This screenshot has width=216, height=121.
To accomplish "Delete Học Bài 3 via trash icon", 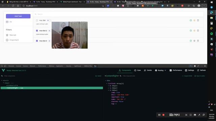I will click(198, 41).
